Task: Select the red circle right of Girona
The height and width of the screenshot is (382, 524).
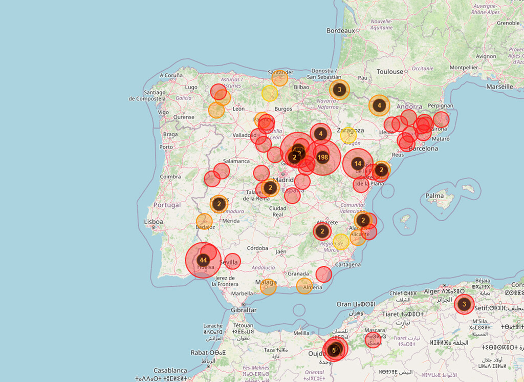Action: (x=441, y=119)
